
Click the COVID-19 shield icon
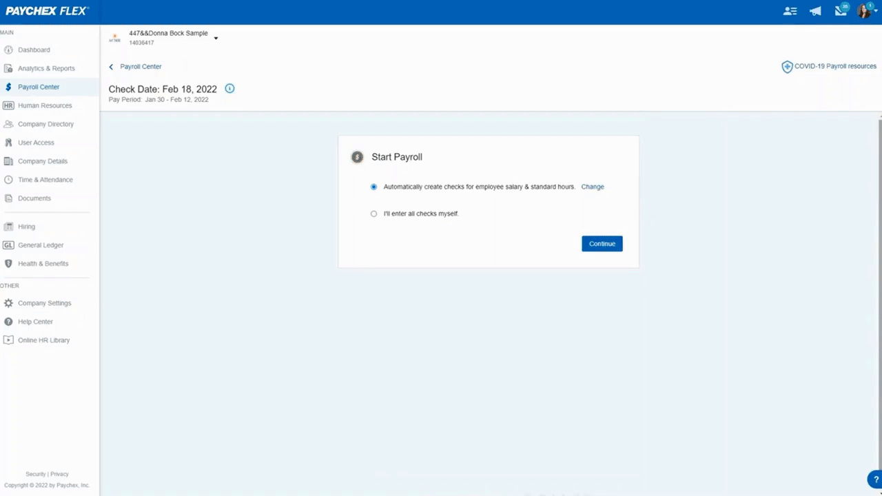pos(787,67)
